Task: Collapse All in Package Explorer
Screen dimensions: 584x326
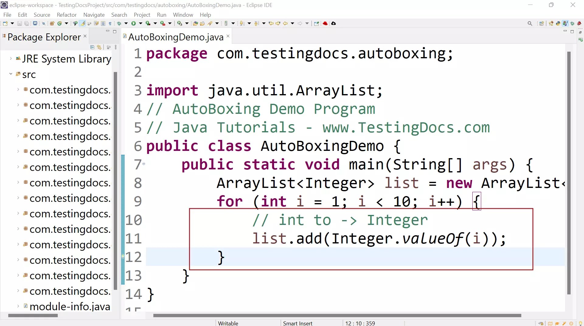Action: 92,47
